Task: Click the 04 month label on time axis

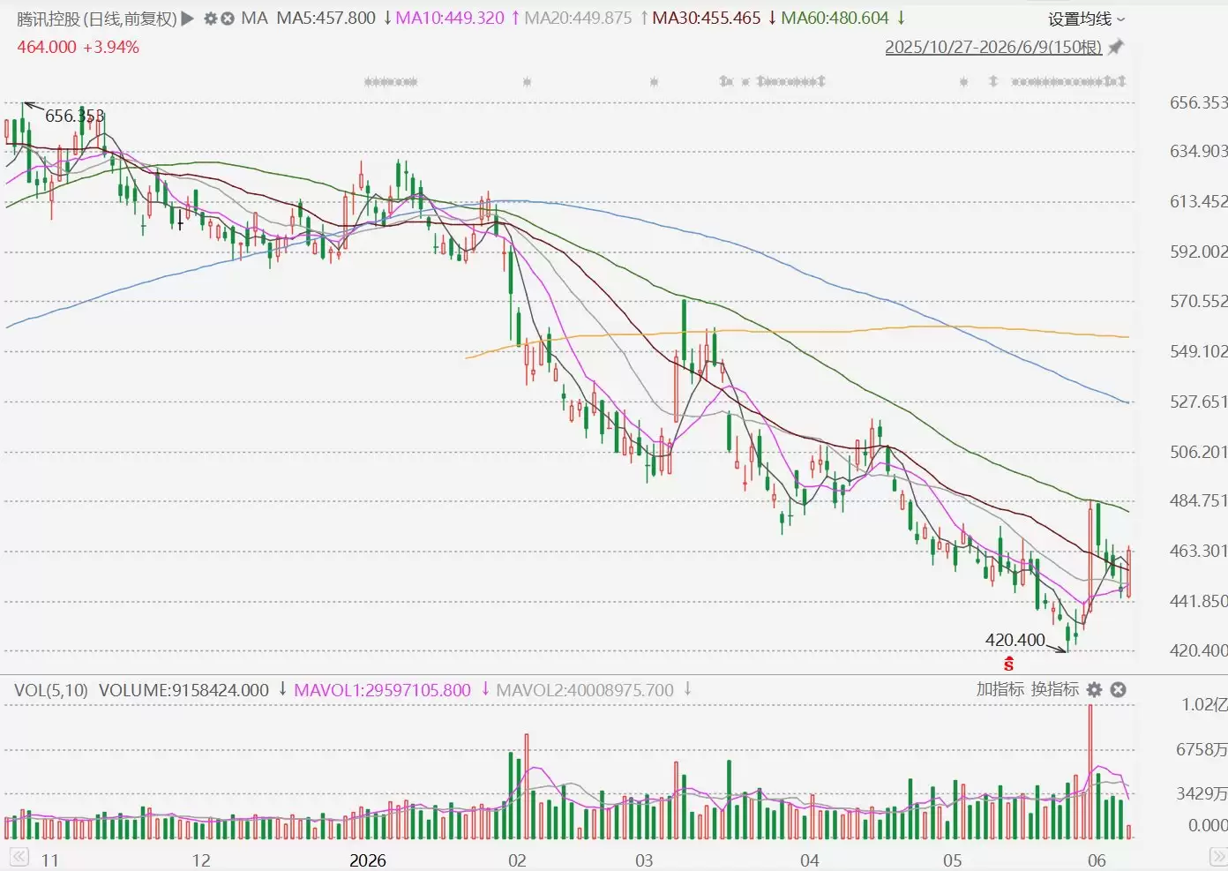Action: click(x=809, y=860)
